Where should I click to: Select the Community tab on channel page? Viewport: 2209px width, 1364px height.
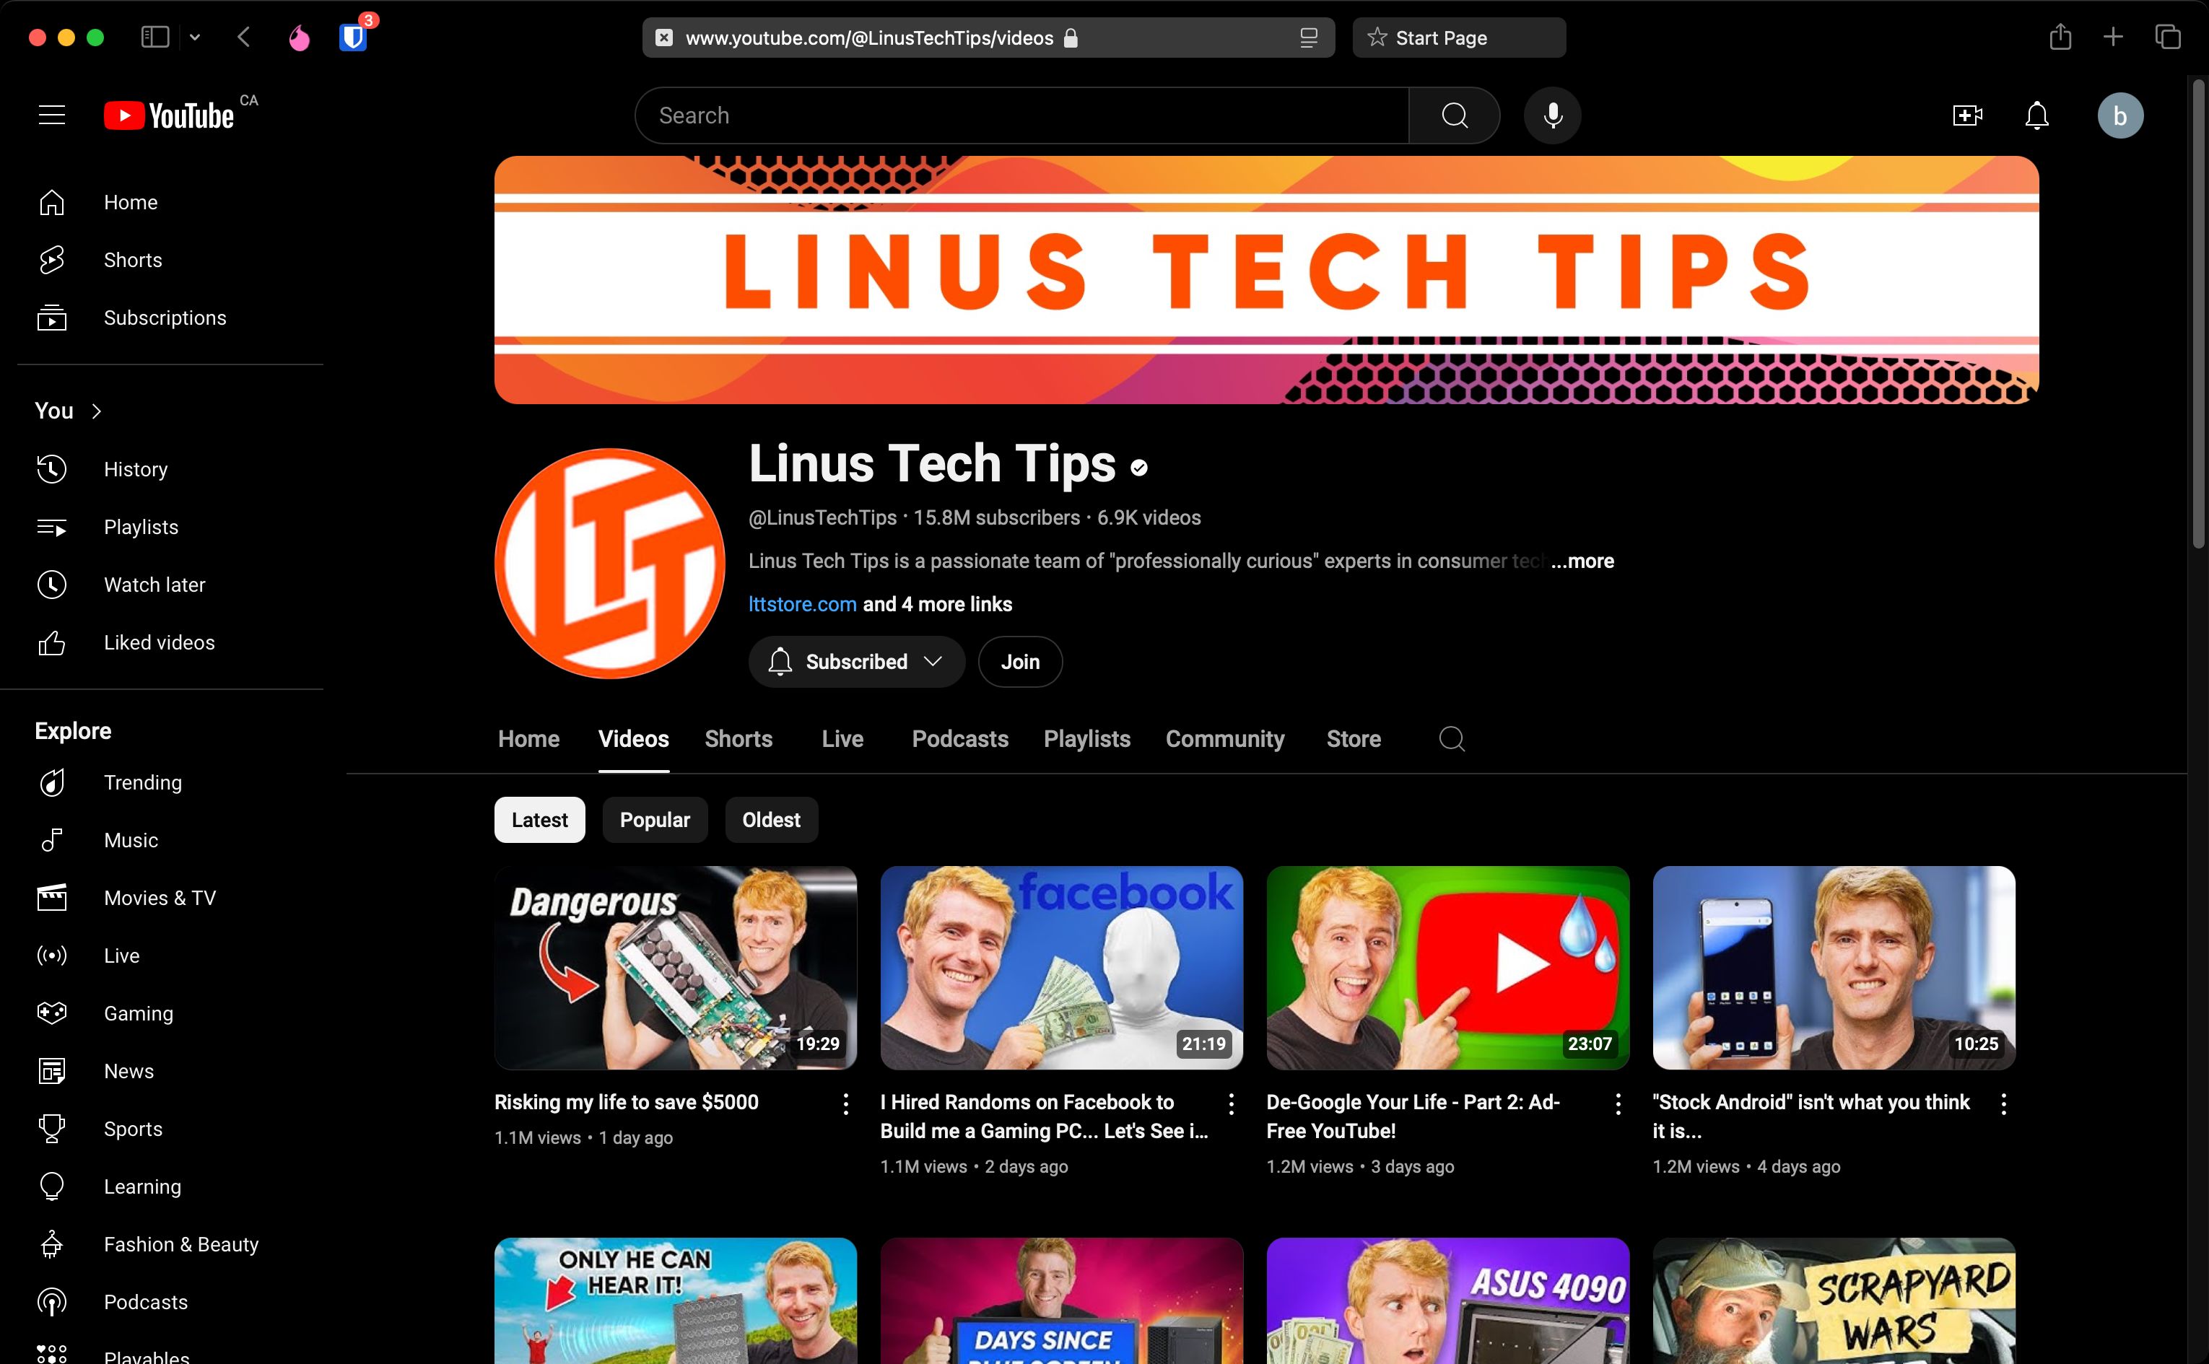pos(1226,738)
